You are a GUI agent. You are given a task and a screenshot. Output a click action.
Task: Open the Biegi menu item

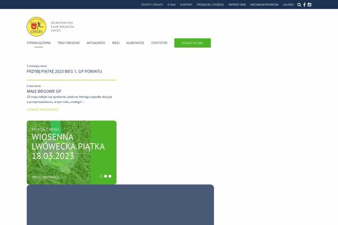115,43
